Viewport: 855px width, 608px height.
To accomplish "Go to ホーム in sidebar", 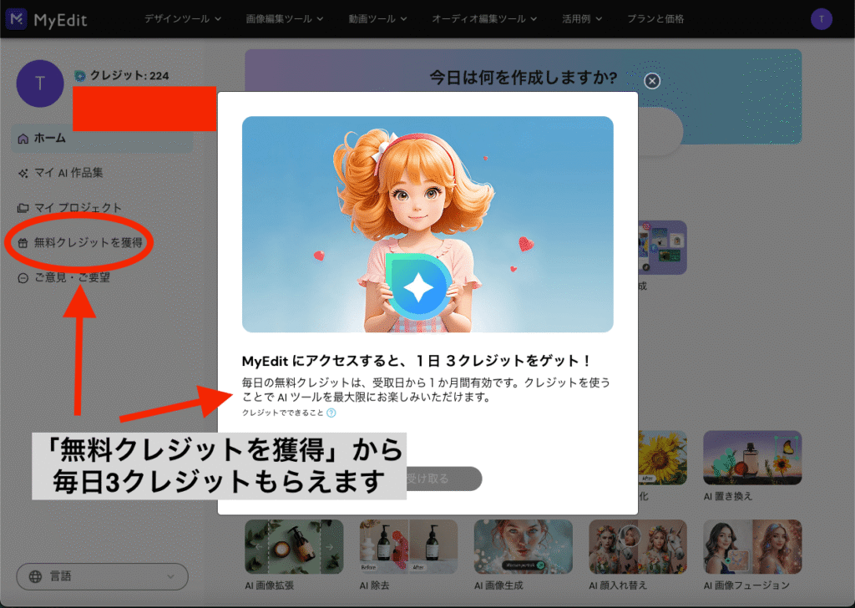I will click(102, 138).
